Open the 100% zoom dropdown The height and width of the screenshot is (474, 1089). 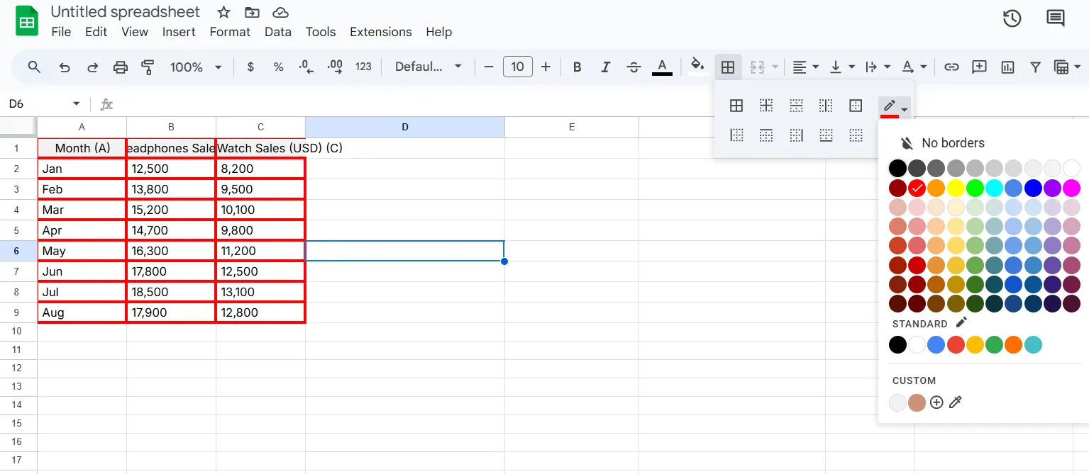pyautogui.click(x=196, y=67)
